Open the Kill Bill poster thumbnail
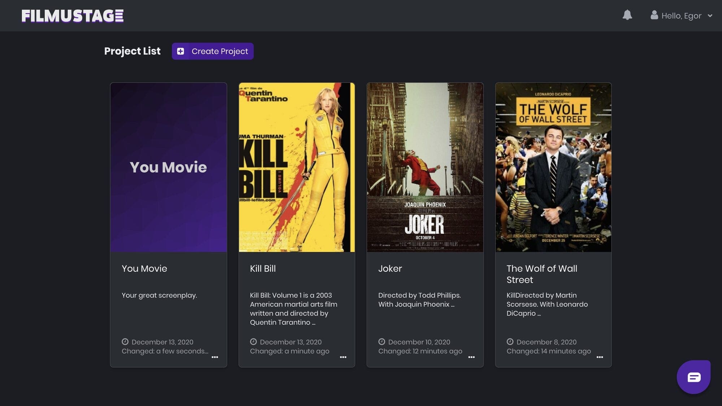This screenshot has height=406, width=722. tap(296, 167)
